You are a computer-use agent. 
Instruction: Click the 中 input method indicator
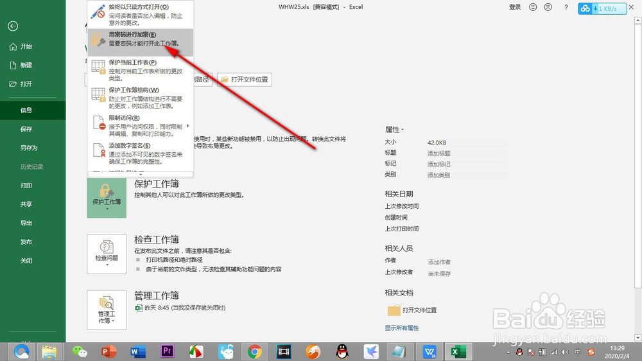tap(578, 352)
